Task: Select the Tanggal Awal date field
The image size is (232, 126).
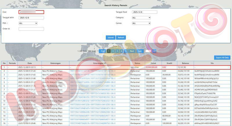Action: (x=144, y=12)
